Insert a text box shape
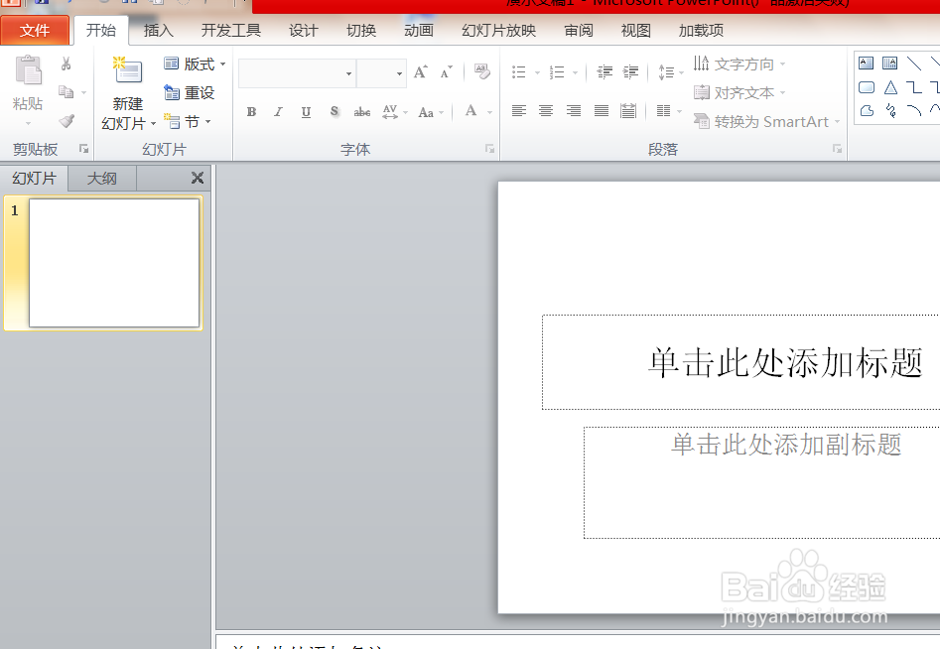Viewport: 940px width, 649px height. [x=867, y=63]
